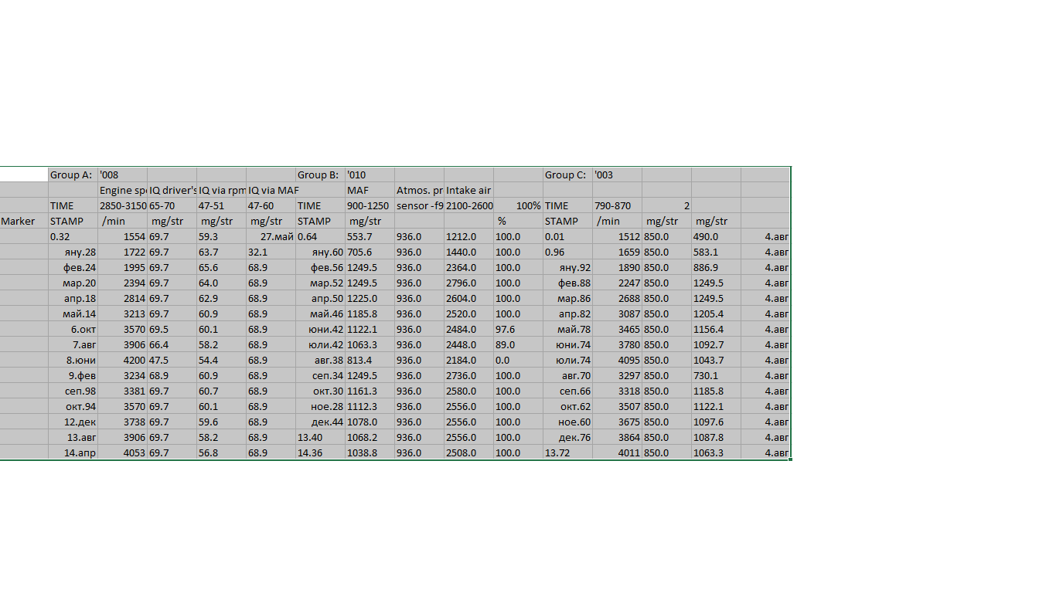The image size is (1056, 593).
Task: Select the '900-1250' MAF range cell
Action: (370, 205)
